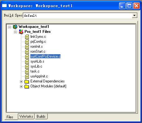Click the task.c file icon
This screenshot has width=142, height=123.
[27, 72]
